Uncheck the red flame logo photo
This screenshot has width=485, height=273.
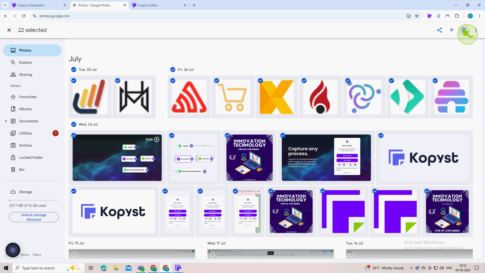point(304,81)
